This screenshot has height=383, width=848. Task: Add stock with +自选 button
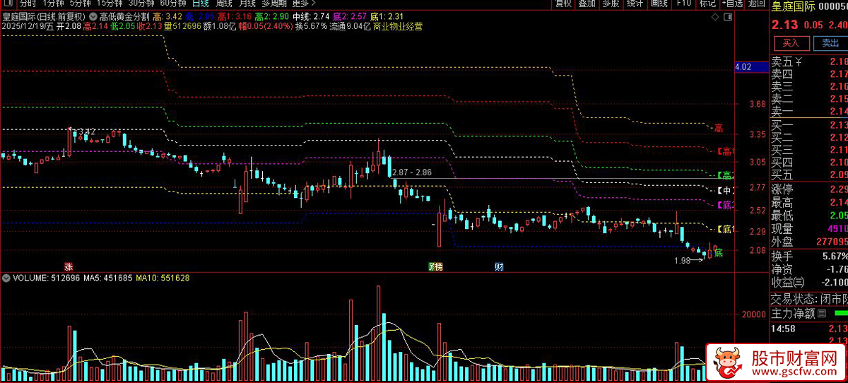tap(732, 4)
